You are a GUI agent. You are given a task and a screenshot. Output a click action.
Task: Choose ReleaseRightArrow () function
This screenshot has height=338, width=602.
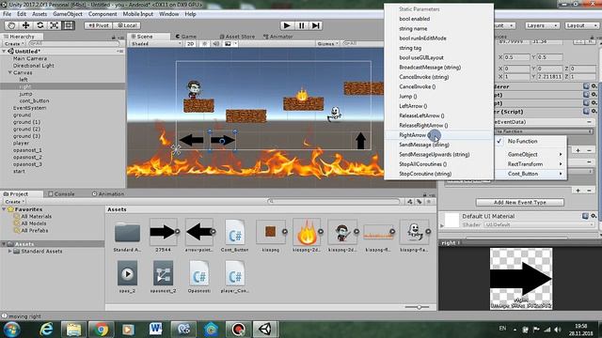(438, 125)
